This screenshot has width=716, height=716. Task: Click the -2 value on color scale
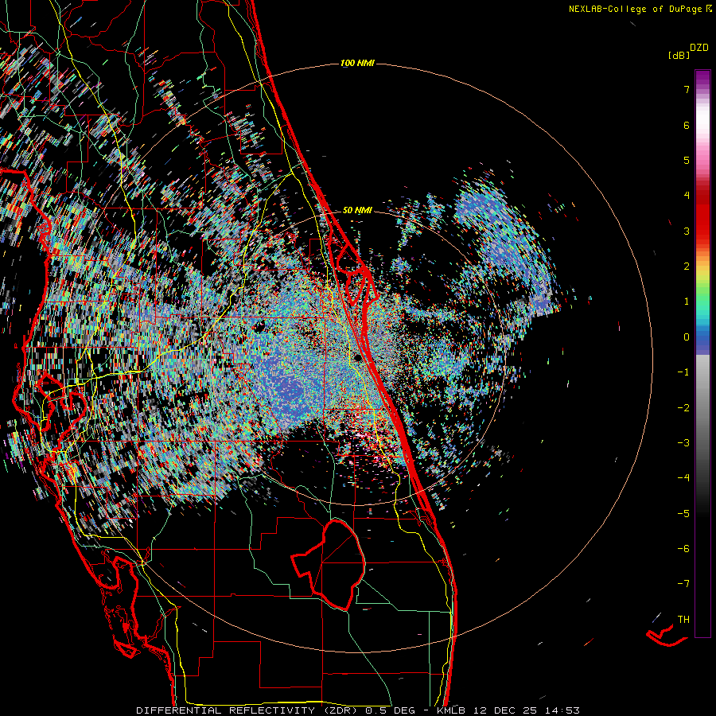click(x=683, y=408)
